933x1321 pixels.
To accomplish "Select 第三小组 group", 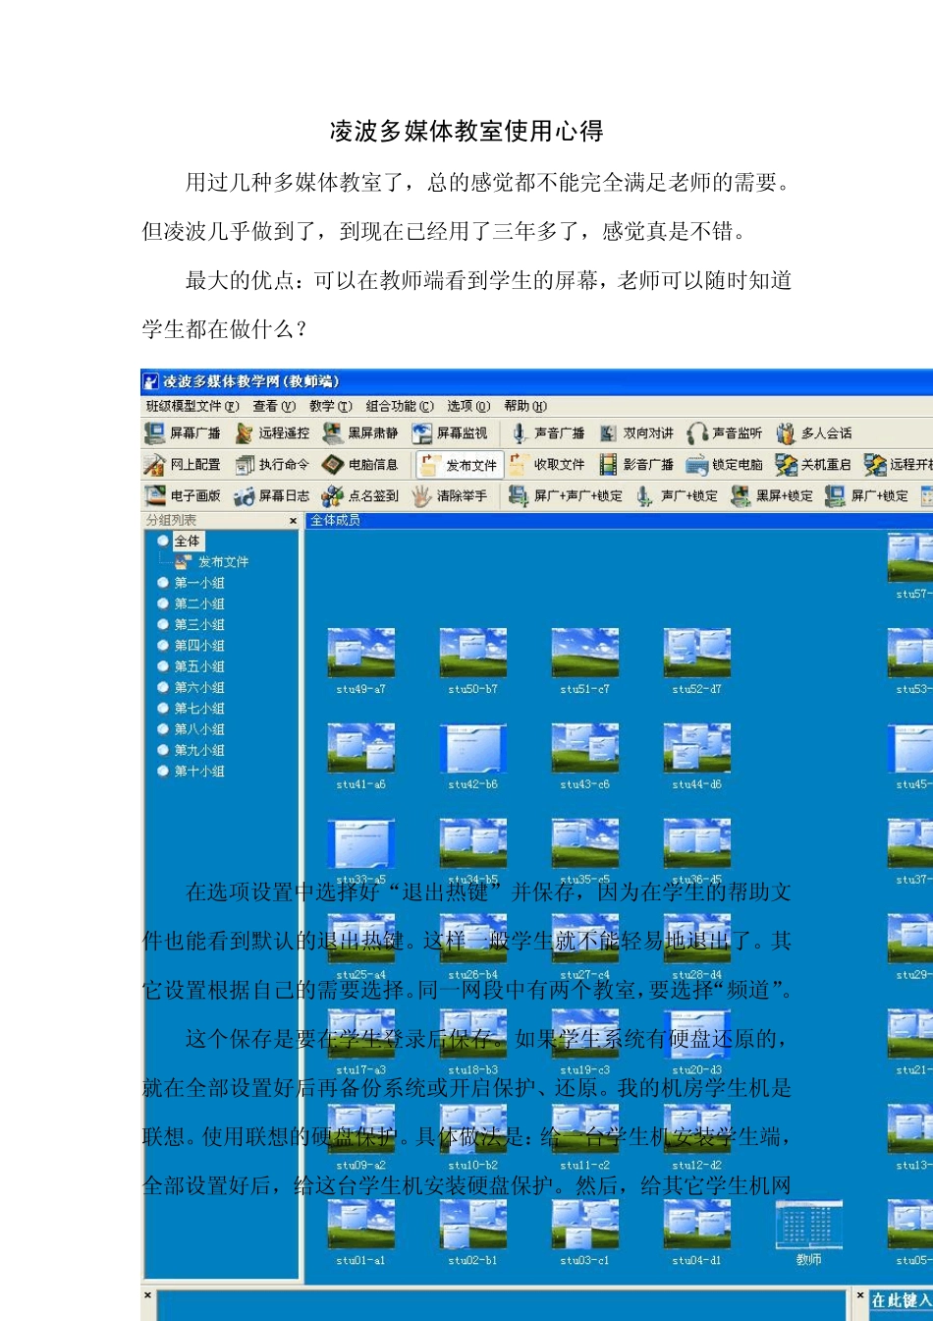I will point(199,625).
